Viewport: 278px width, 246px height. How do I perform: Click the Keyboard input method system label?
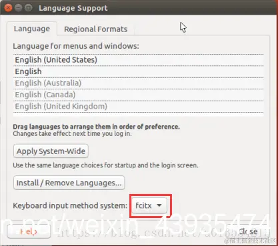70,205
